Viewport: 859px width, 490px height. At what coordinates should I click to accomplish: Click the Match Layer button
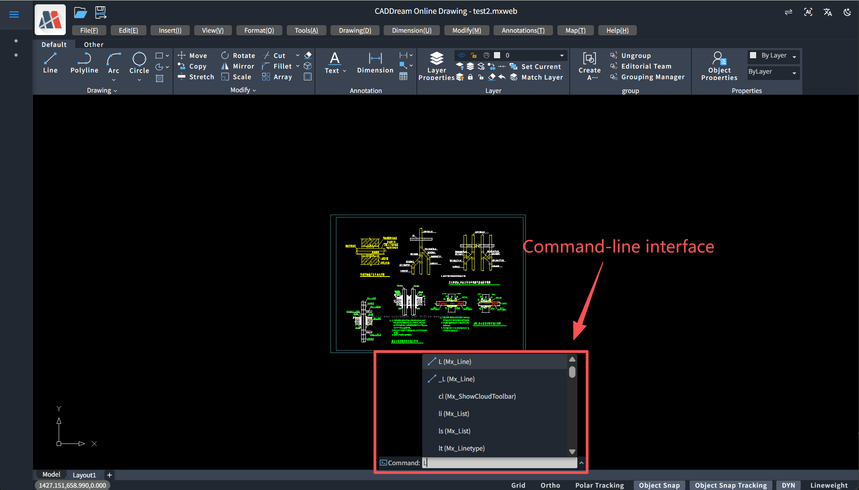point(537,77)
